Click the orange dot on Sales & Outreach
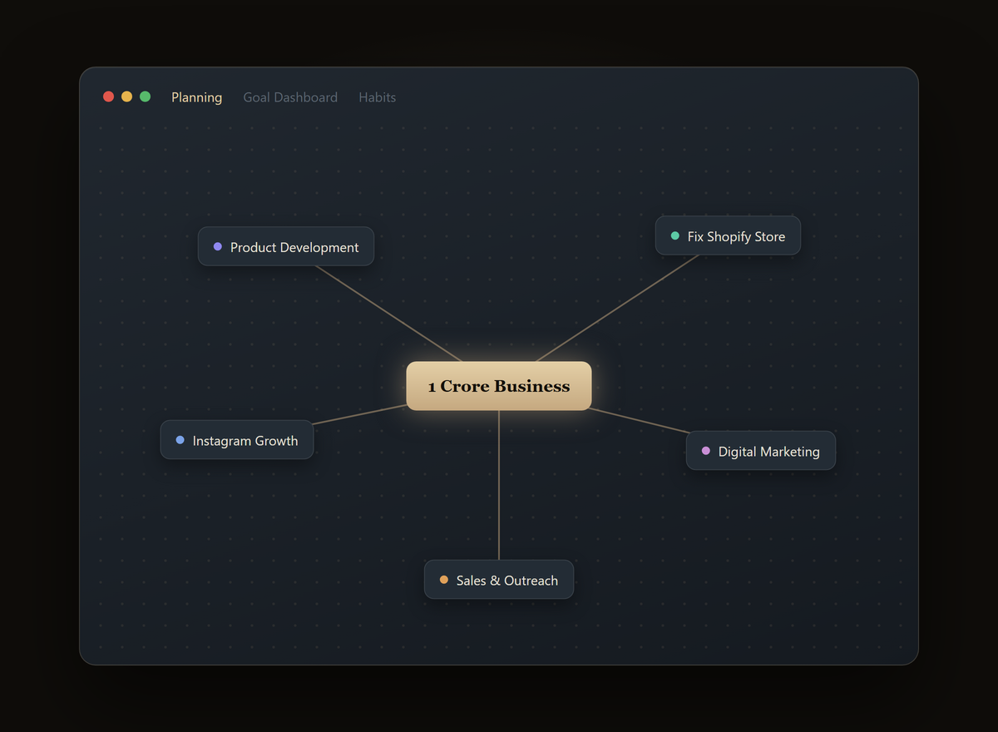 (444, 580)
